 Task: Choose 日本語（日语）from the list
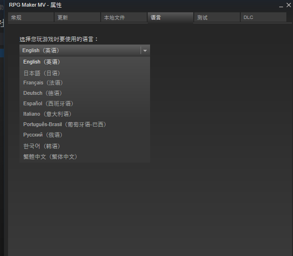(85, 73)
